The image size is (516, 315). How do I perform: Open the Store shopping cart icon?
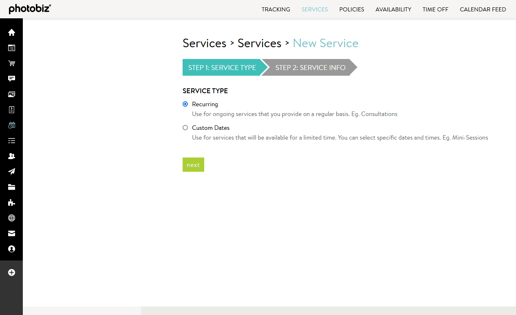pyautogui.click(x=11, y=63)
